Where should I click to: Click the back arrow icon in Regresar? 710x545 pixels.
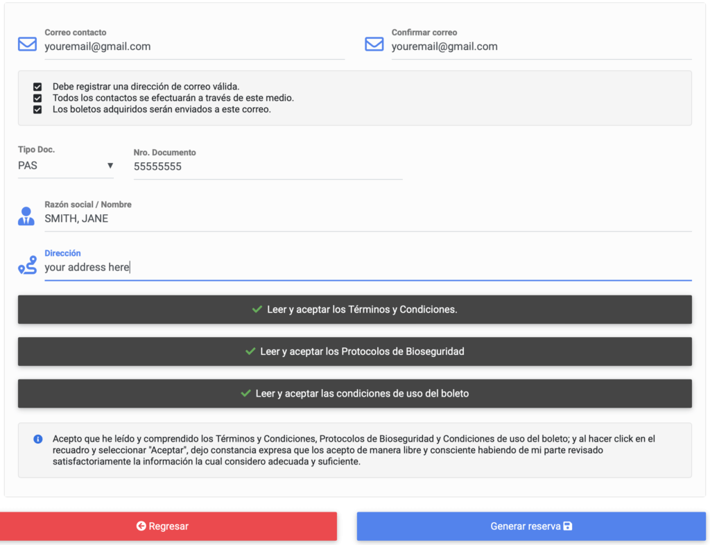tap(141, 526)
